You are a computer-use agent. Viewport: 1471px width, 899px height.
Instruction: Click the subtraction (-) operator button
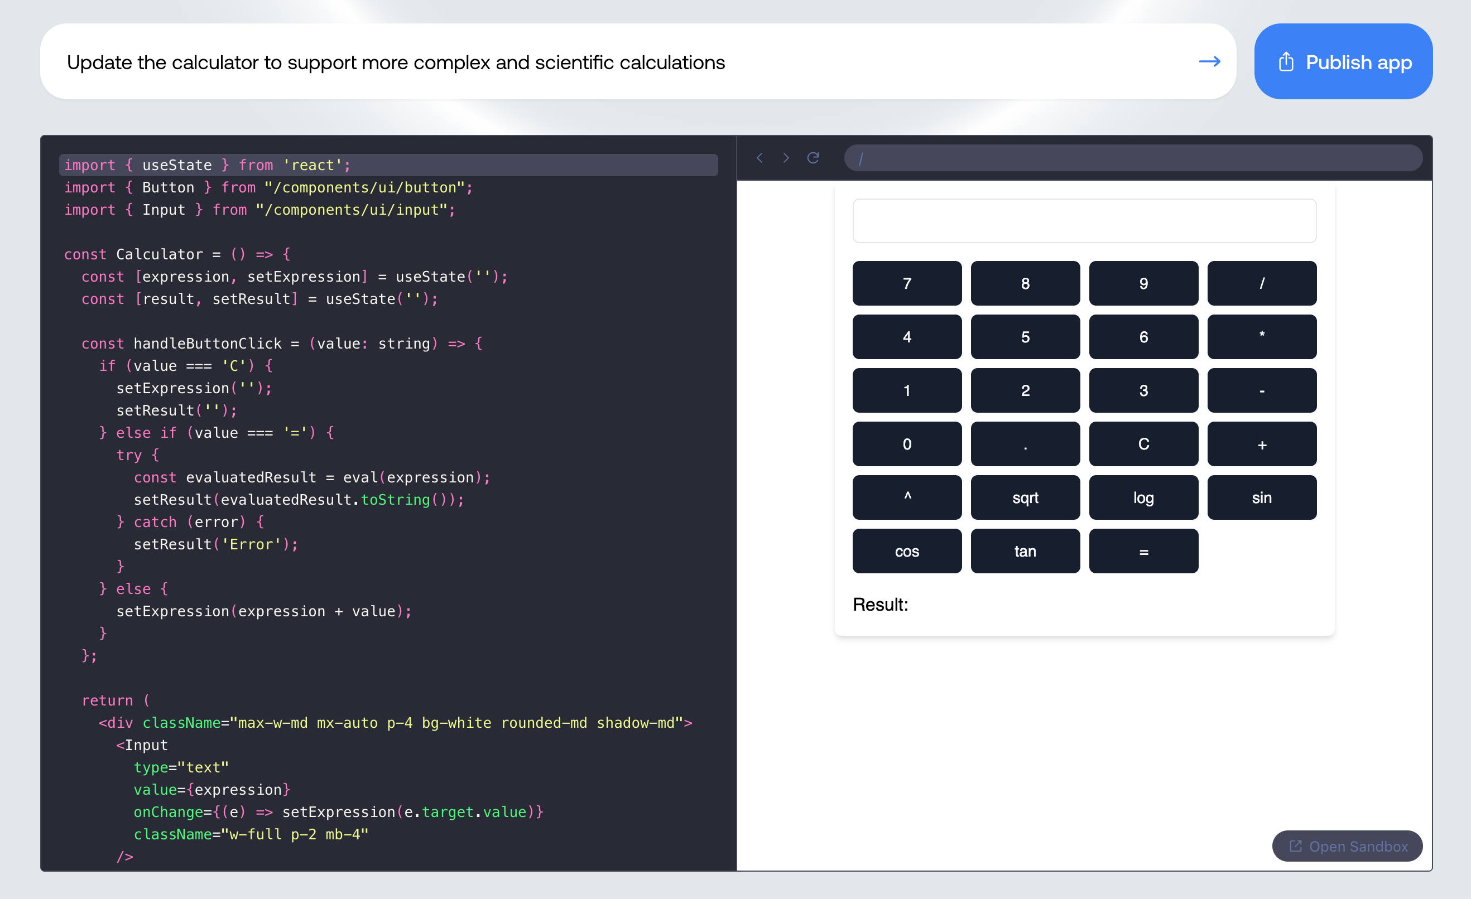[1261, 391]
